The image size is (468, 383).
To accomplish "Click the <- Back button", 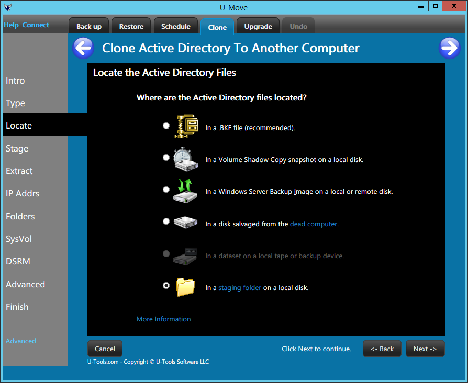I will [x=382, y=349].
